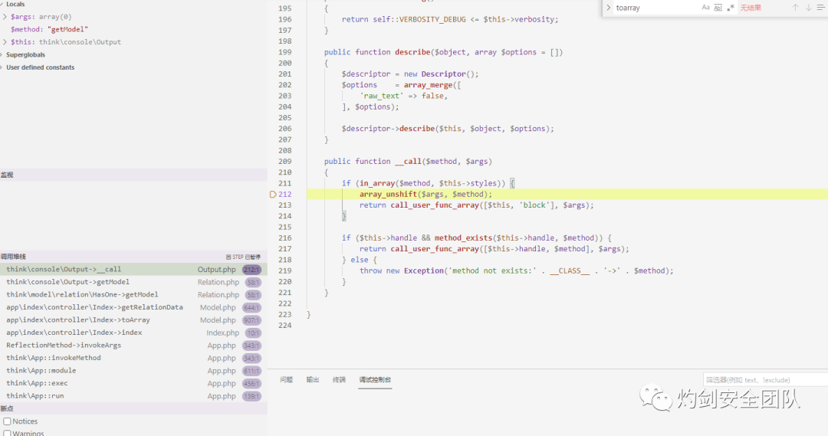Click Exception on line 219
This screenshot has width=828, height=436.
pyautogui.click(x=423, y=270)
